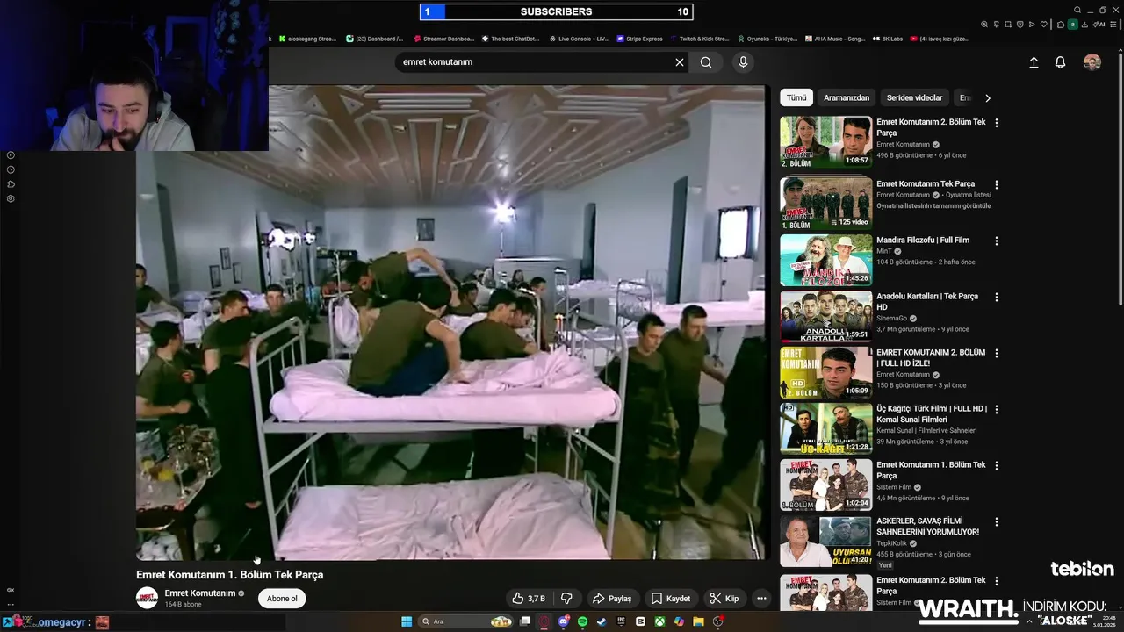Switch to AHA Music browser tab
The image size is (1124, 632).
tap(834, 39)
